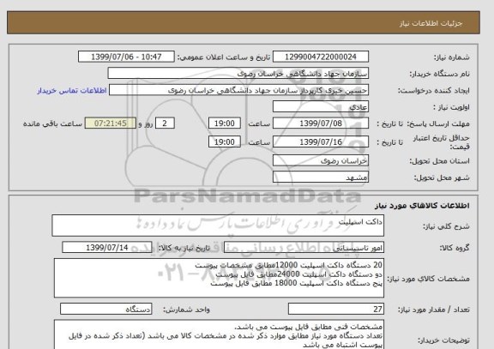This screenshot has height=349, width=494.
Task: Click the حداقل تاریخ اعتبار قیمت label
Action: click(441, 142)
